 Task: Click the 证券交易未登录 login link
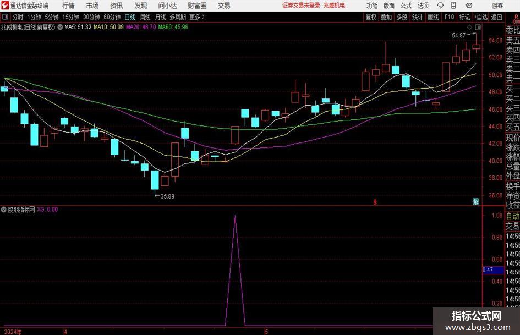point(301,6)
